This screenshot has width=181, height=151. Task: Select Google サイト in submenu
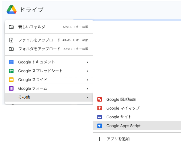[137, 117]
